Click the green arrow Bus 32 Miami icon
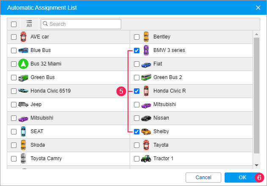 tap(23, 64)
